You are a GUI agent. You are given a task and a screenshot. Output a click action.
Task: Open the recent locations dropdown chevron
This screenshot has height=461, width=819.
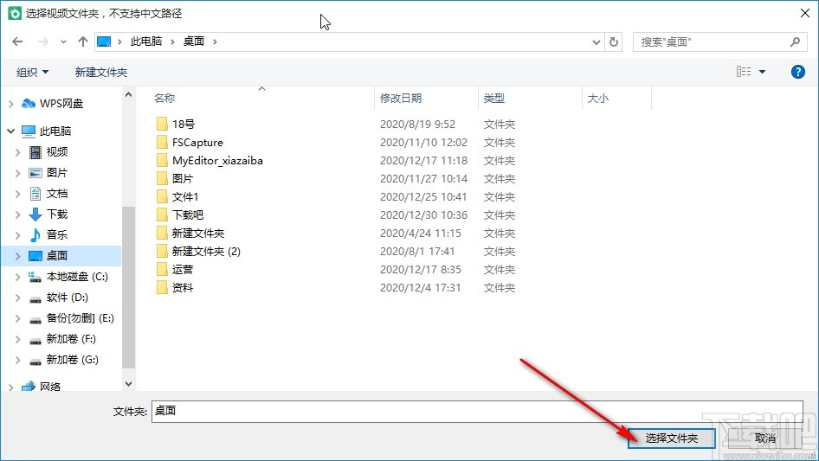63,42
